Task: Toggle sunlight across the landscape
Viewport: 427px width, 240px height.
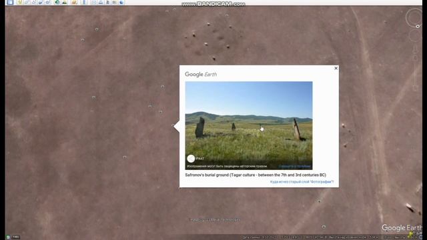Action: tap(65, 2)
